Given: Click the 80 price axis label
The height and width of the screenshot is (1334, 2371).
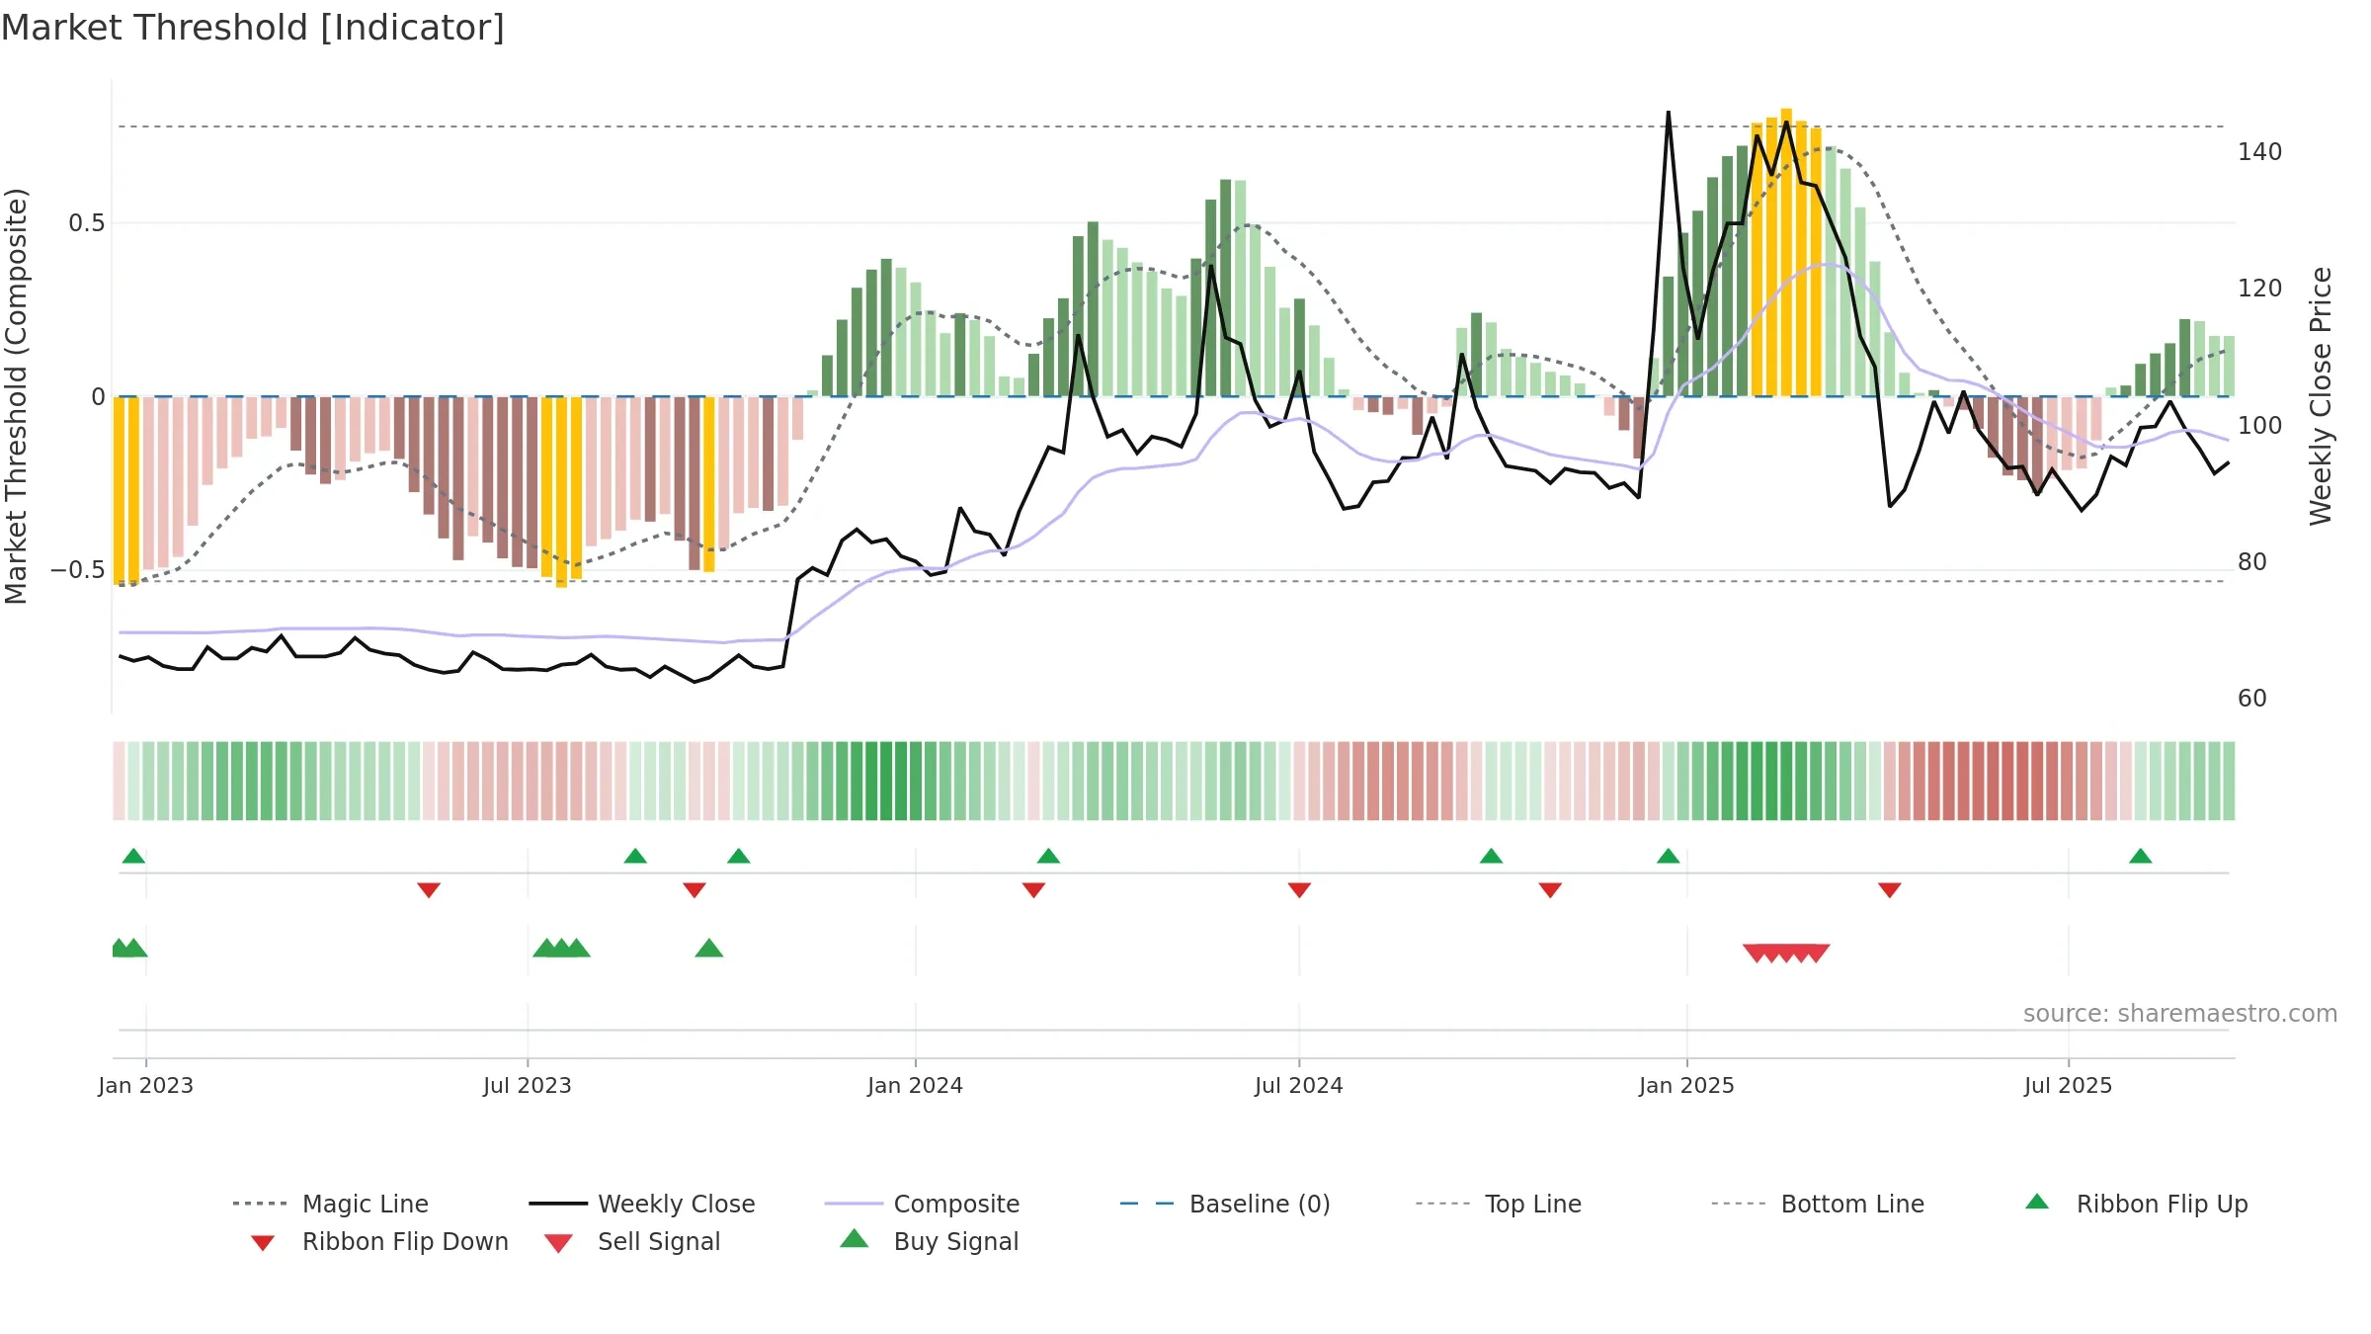Looking at the screenshot, I should click(2252, 562).
